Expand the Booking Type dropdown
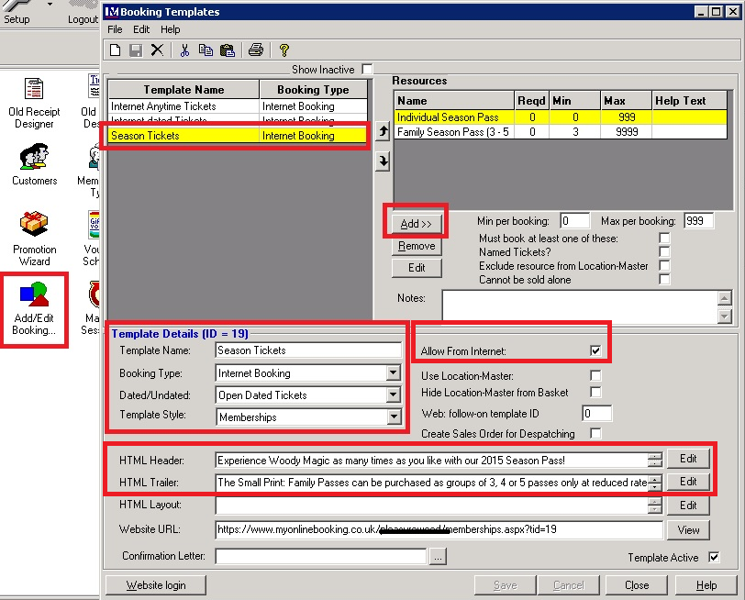This screenshot has width=745, height=600. pos(393,372)
